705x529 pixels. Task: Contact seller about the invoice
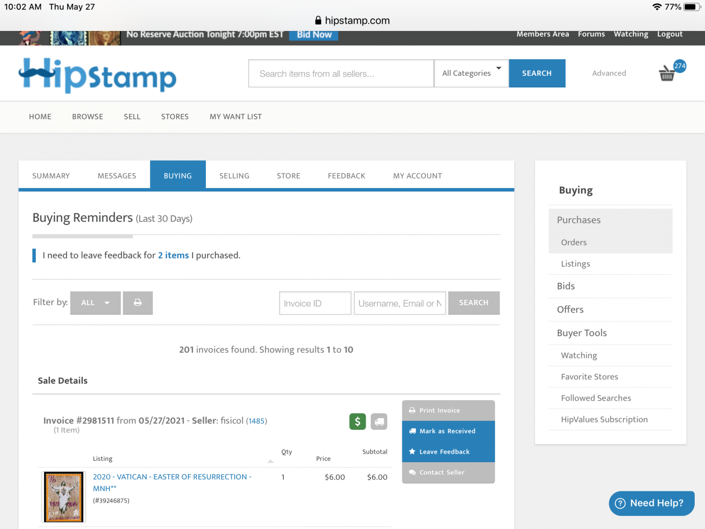[x=448, y=473]
